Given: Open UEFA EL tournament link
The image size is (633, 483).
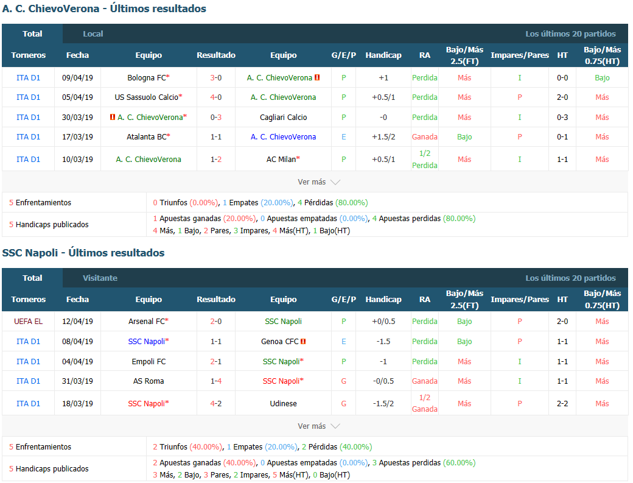Looking at the screenshot, I should click(x=28, y=322).
